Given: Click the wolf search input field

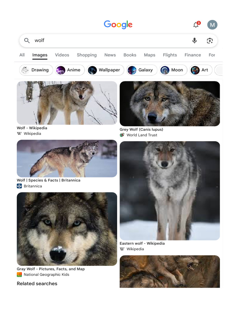Looking at the screenshot, I should pyautogui.click(x=108, y=40).
